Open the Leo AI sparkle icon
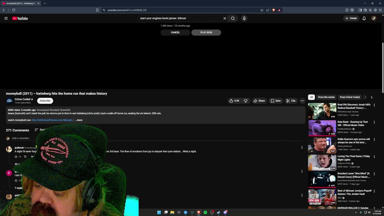 (x=370, y=10)
